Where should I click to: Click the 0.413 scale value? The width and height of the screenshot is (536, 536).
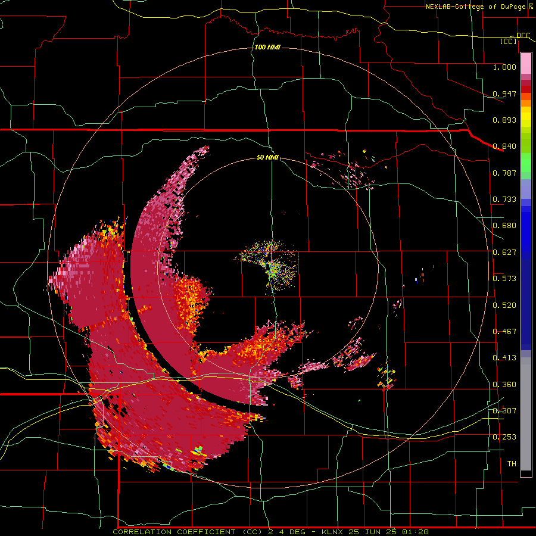(504, 358)
